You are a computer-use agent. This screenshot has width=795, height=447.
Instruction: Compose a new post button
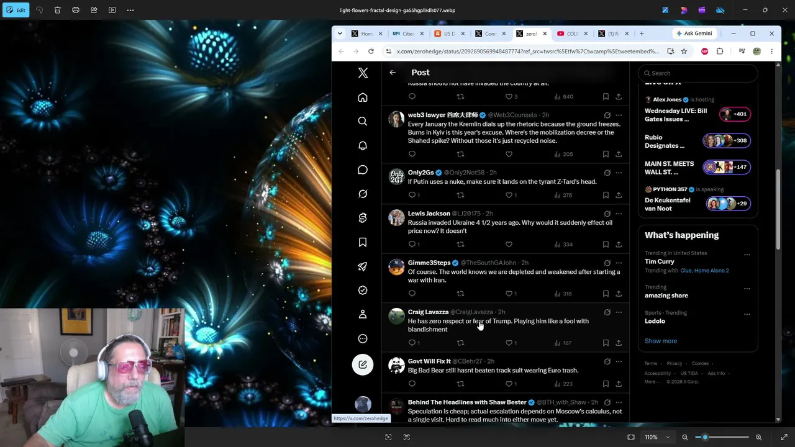363,364
